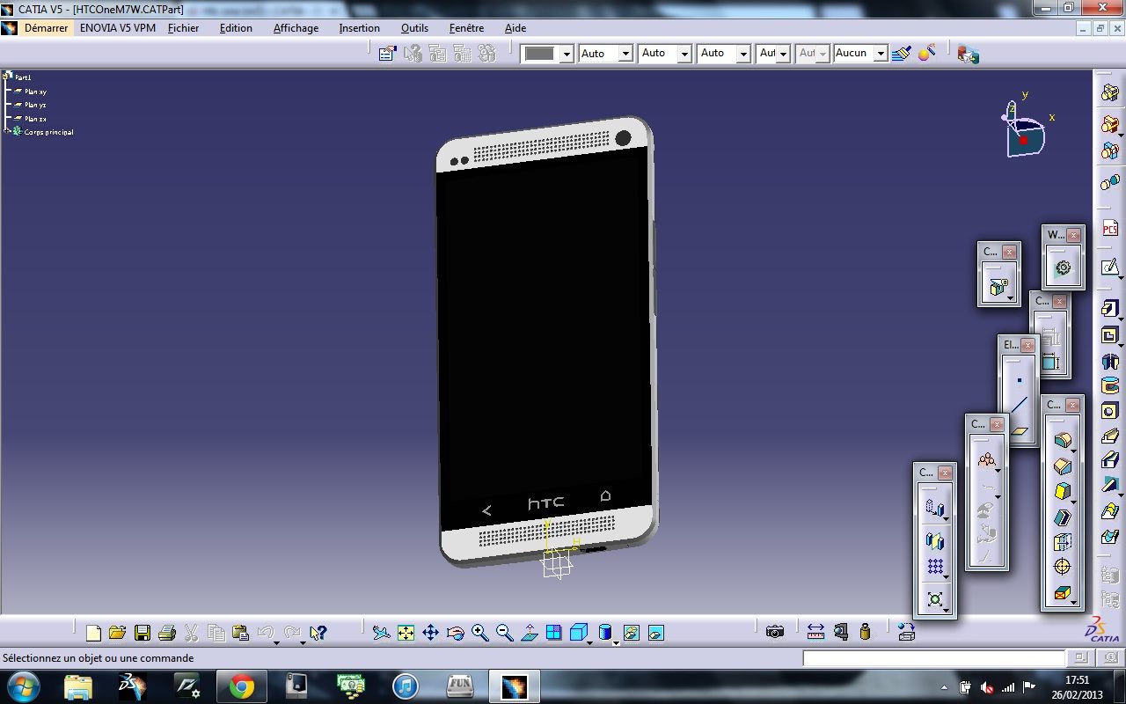Fit all in view icon

pos(406,632)
